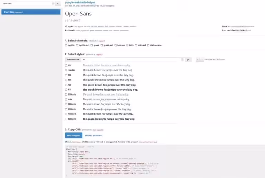
Task: Click the 8 charsets summary line
Action: (97, 30)
